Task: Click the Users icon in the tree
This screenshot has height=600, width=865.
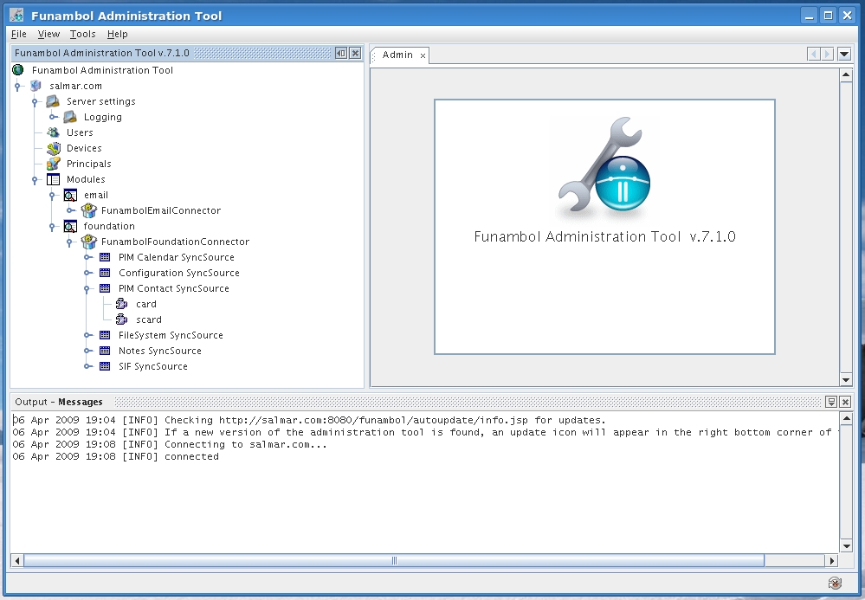Action: coord(54,132)
